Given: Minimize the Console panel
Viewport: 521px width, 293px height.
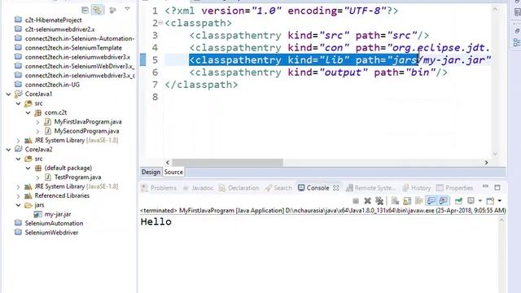Looking at the screenshot, I should pos(485,186).
